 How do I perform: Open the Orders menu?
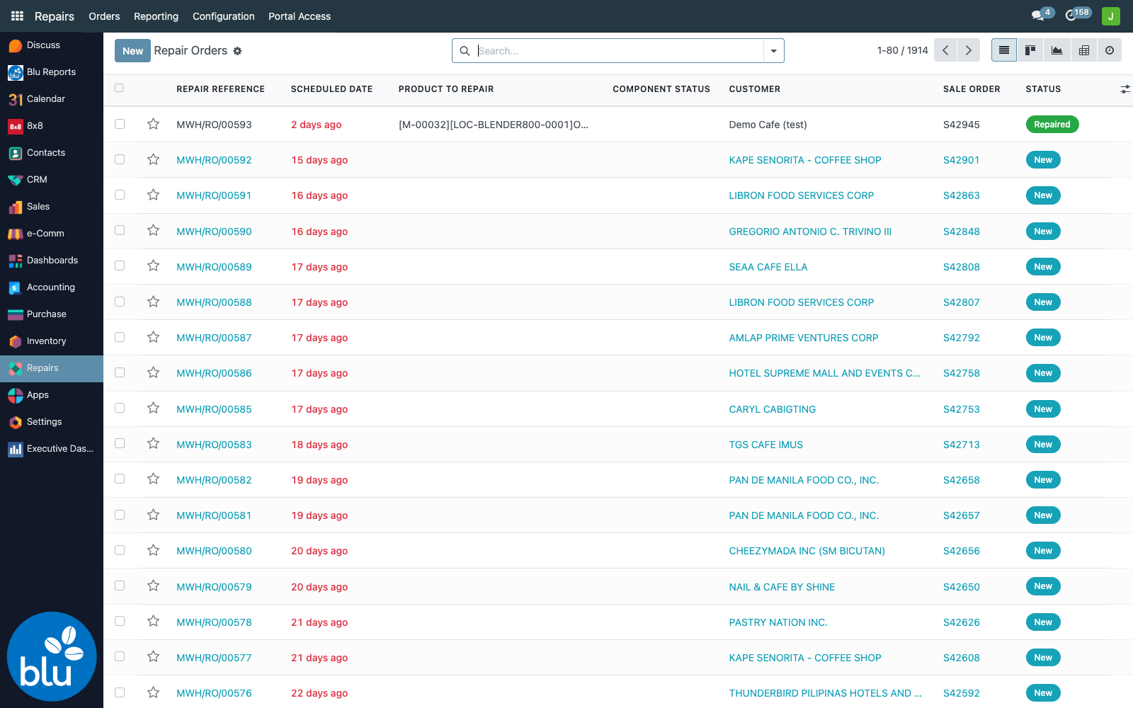pos(104,16)
